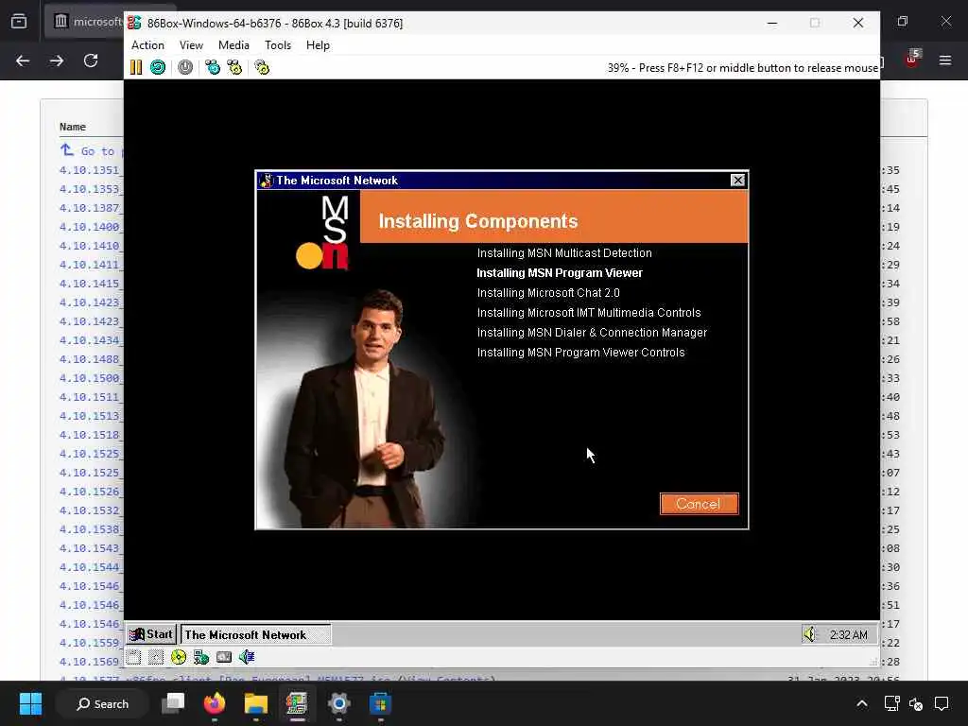The image size is (968, 726).
Task: Send Ctrl+Alt+Del via toolbar icon
Action: coord(213,67)
